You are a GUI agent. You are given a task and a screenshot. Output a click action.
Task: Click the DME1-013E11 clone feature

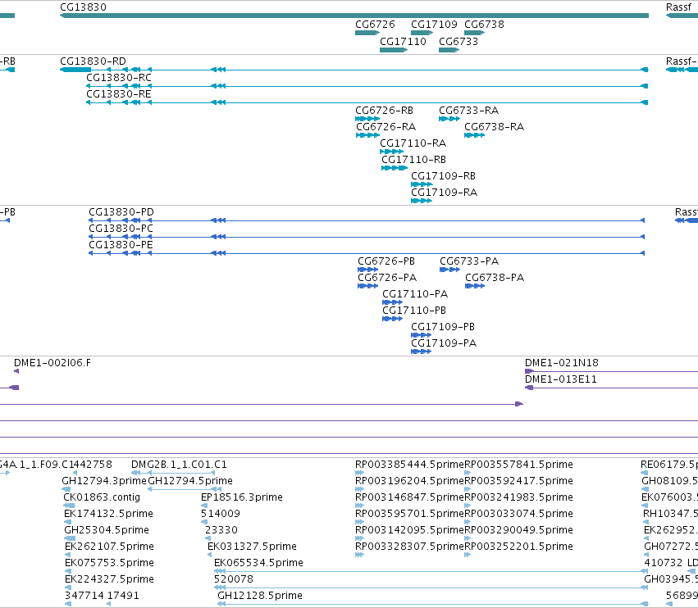tap(611, 388)
